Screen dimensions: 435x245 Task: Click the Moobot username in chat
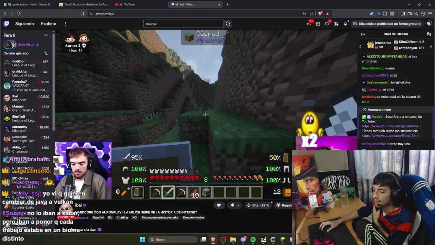377,117
